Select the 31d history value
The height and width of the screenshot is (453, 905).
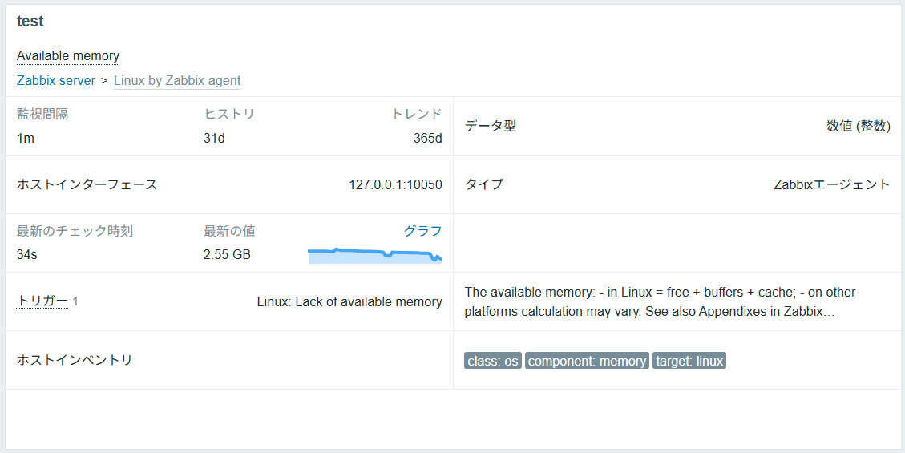[215, 139]
